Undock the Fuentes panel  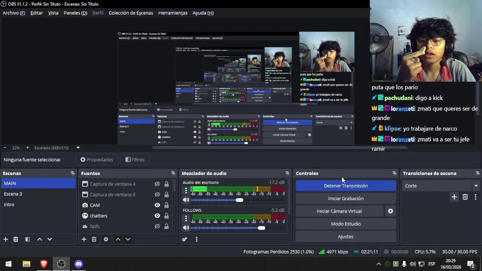click(x=173, y=174)
